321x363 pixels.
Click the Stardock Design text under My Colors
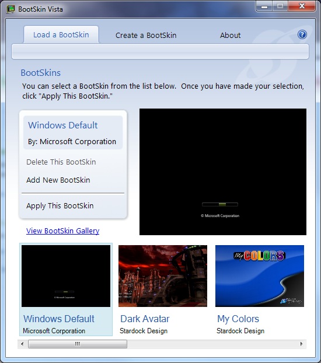[240, 331]
